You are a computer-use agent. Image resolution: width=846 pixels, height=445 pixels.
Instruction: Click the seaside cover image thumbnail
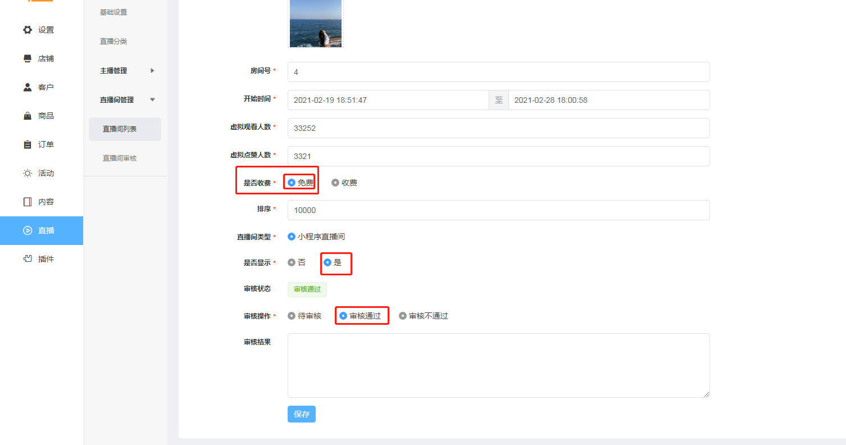click(x=316, y=23)
